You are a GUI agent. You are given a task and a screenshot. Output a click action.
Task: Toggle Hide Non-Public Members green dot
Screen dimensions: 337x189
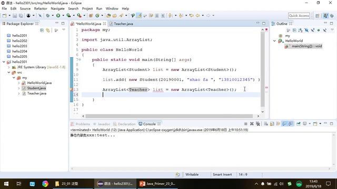[319, 30]
